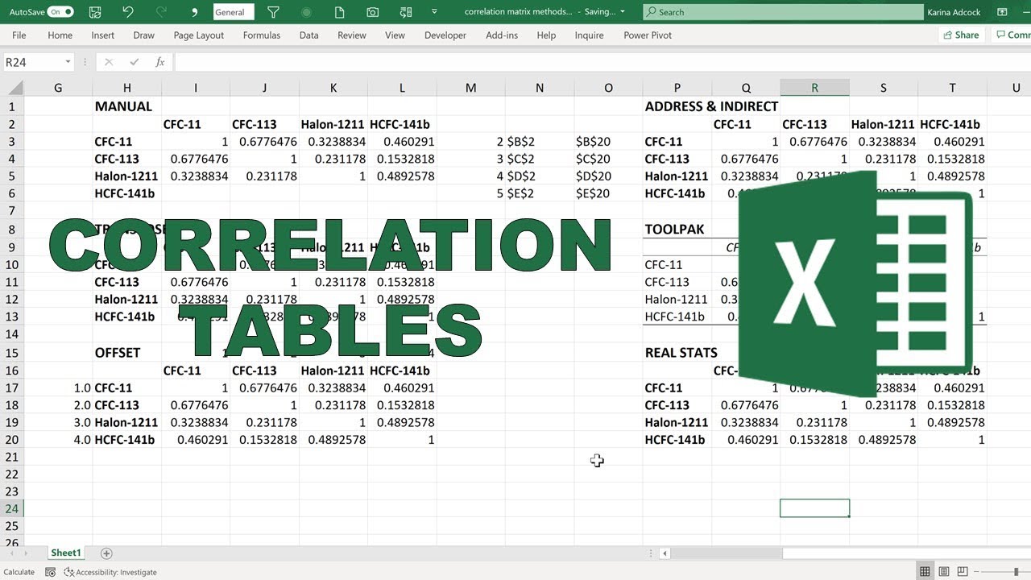
Task: Select column H header
Action: 127,88
